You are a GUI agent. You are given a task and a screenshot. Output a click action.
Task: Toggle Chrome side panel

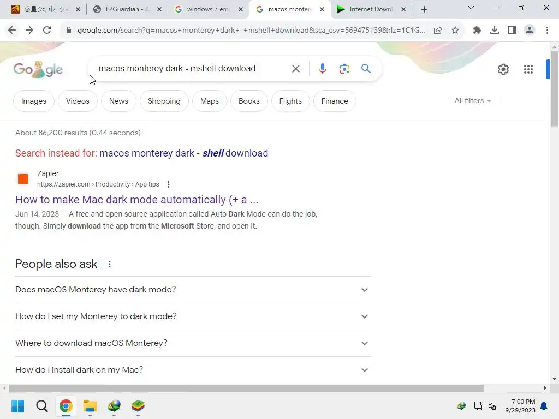pyautogui.click(x=512, y=31)
